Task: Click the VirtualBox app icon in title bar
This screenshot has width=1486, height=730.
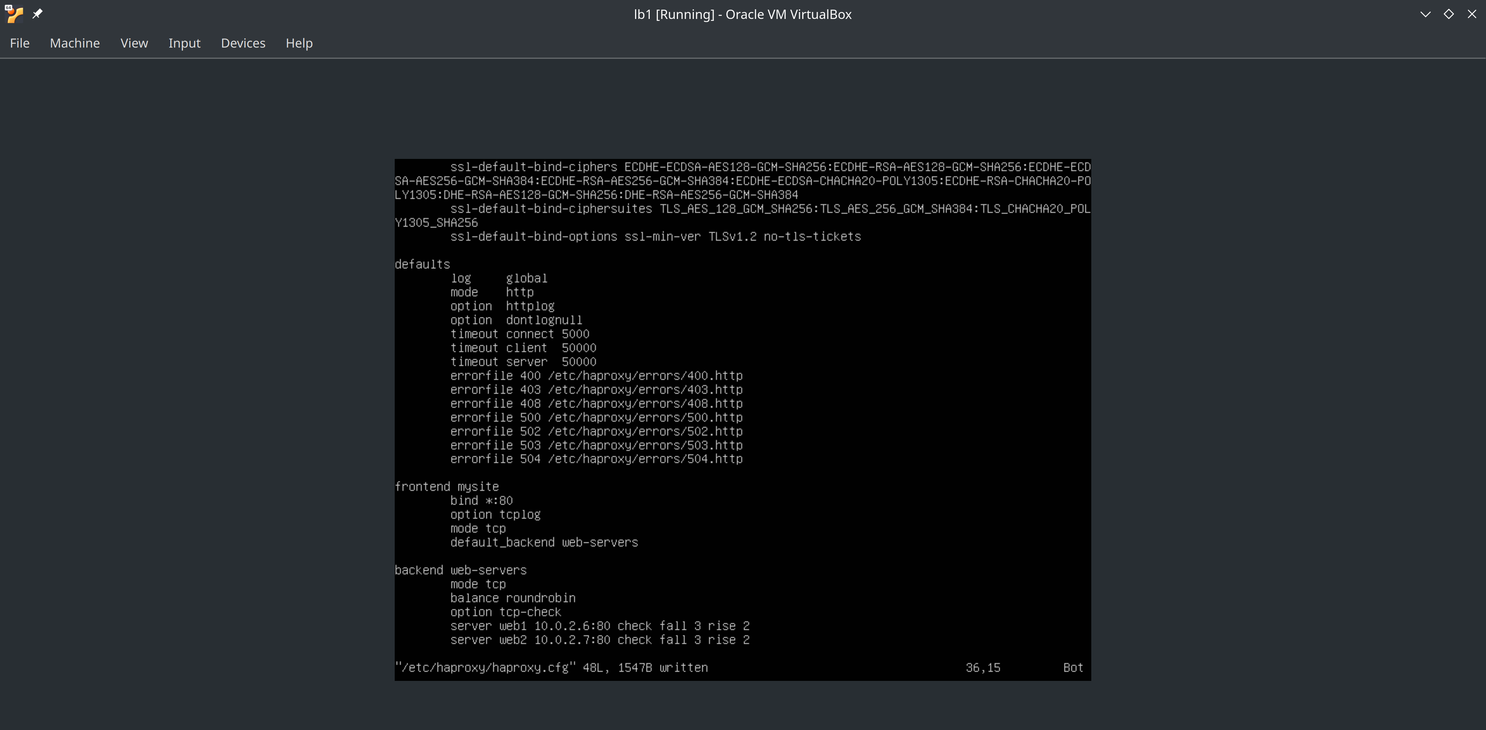Action: click(14, 14)
